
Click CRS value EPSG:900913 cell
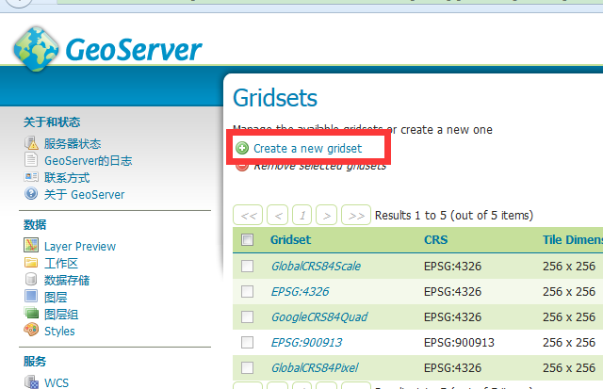coord(459,342)
